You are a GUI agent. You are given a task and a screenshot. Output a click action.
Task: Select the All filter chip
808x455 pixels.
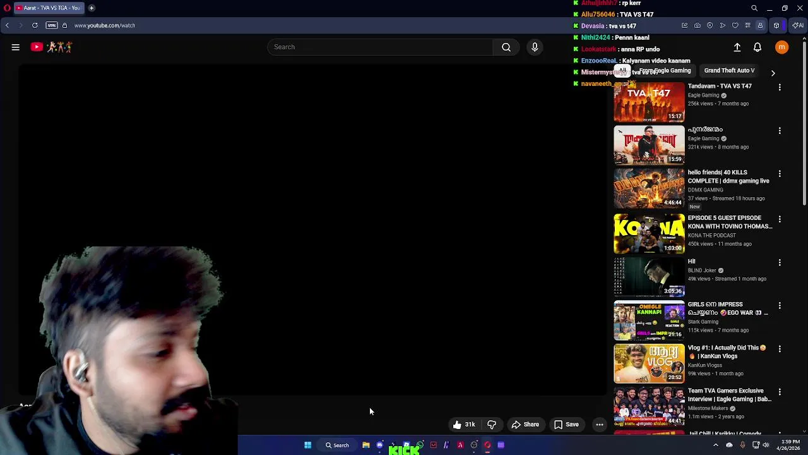pyautogui.click(x=622, y=71)
